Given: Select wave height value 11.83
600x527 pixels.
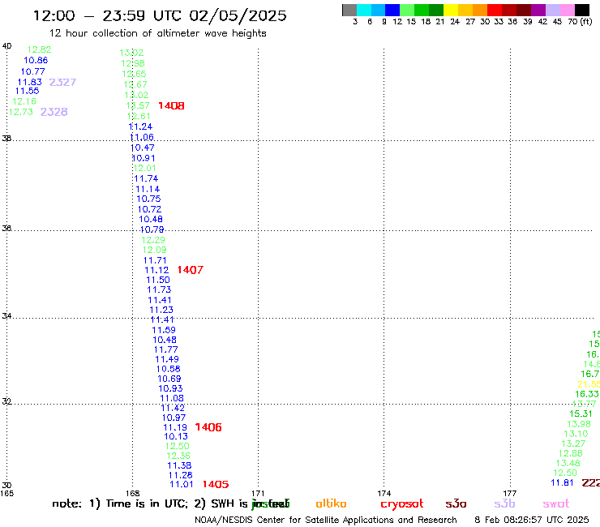Looking at the screenshot, I should (29, 82).
